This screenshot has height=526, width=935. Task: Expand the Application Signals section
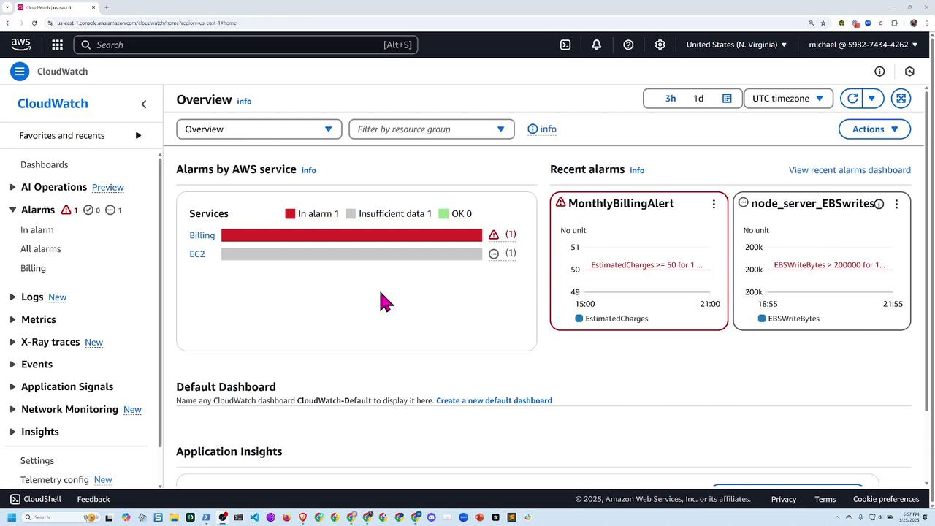coord(12,386)
